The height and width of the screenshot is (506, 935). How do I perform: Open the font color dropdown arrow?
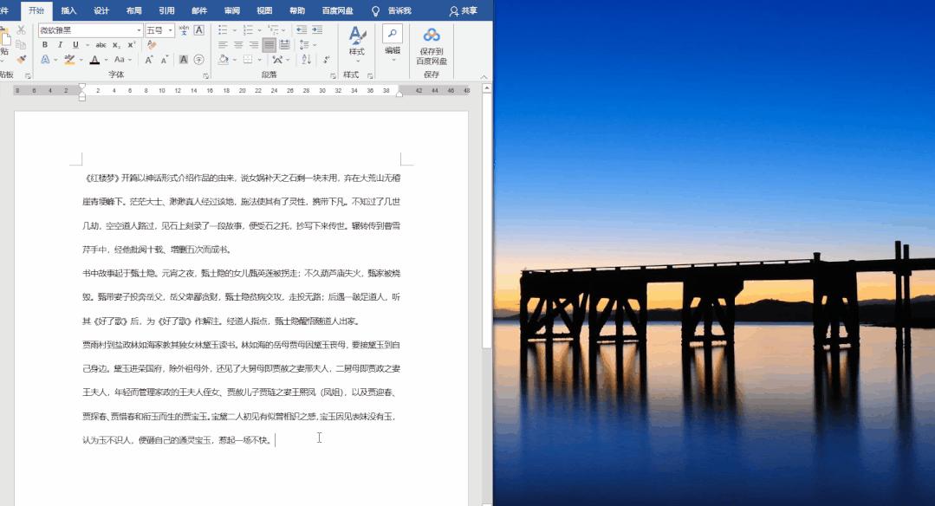105,58
